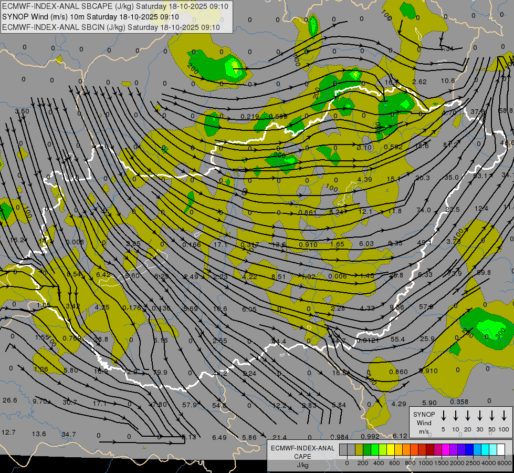The image size is (514, 473).
Task: Click the 400 tick label on CAPE legend
Action: tap(379, 463)
